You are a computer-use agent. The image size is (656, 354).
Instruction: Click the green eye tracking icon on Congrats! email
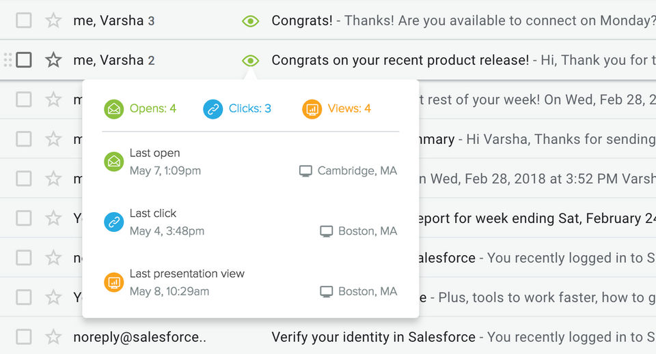point(251,21)
